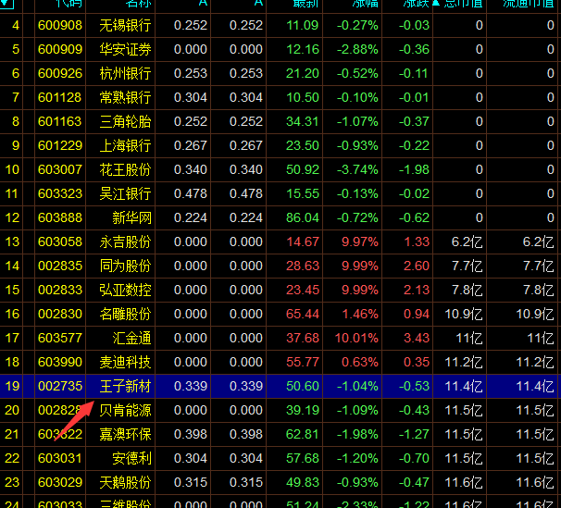Image resolution: width=561 pixels, height=508 pixels.
Task: Click row number 13
Action: (12, 242)
